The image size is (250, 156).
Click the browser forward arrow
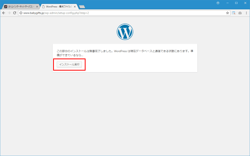[x=9, y=13]
